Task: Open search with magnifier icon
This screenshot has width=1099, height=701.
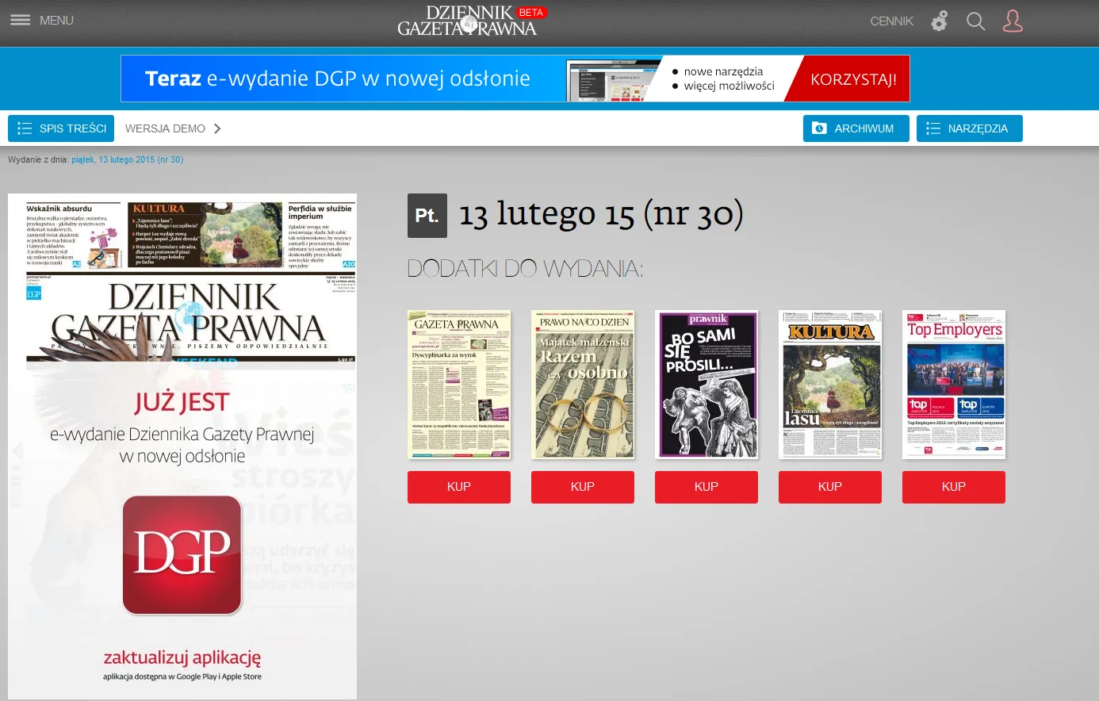Action: tap(975, 21)
